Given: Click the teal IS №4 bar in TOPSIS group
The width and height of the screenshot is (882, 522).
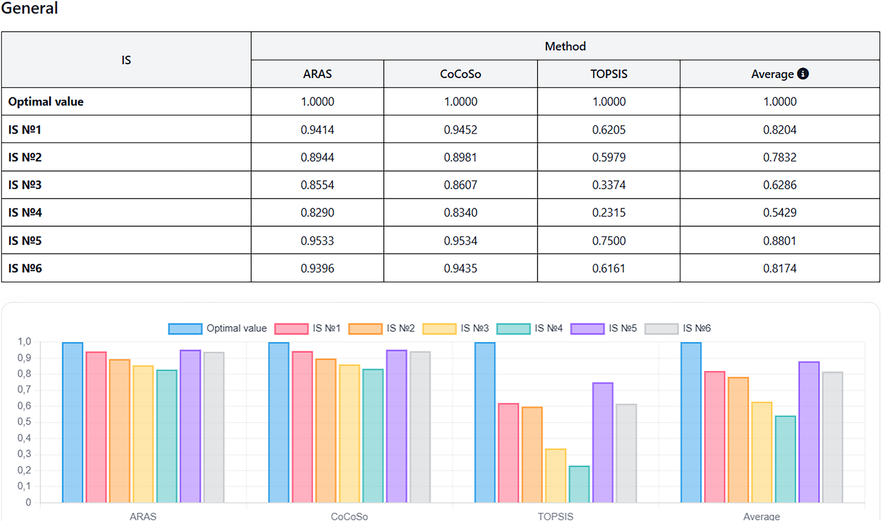Looking at the screenshot, I should (x=579, y=484).
